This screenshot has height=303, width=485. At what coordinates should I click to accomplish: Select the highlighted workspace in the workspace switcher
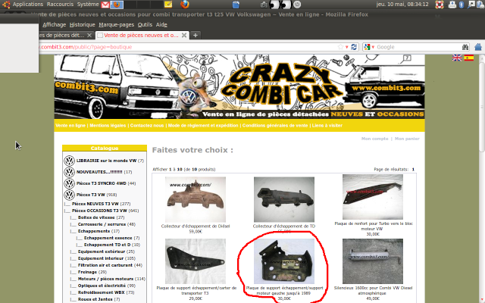tap(117, 5)
